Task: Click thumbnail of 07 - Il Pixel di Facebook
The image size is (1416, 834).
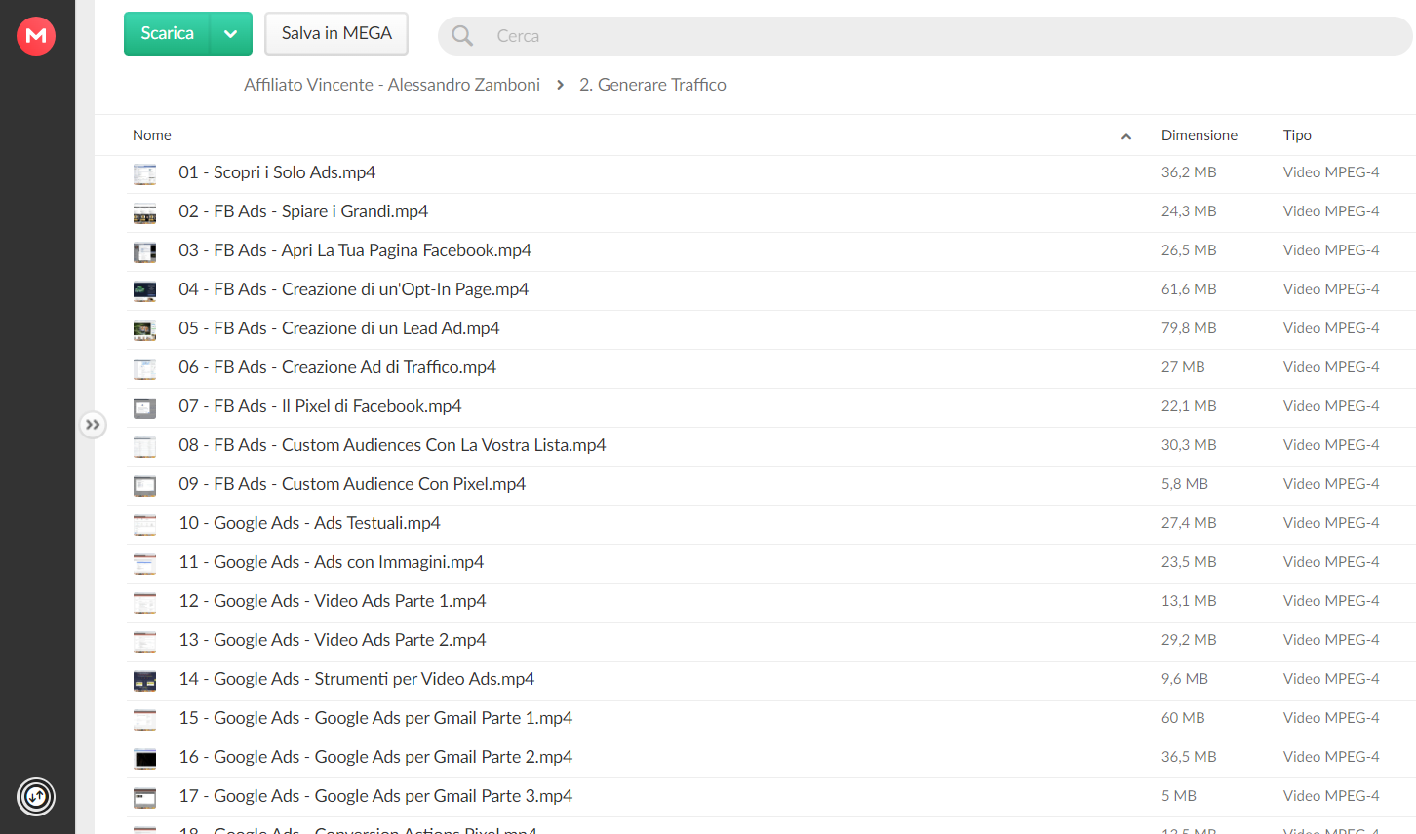Action: (144, 408)
